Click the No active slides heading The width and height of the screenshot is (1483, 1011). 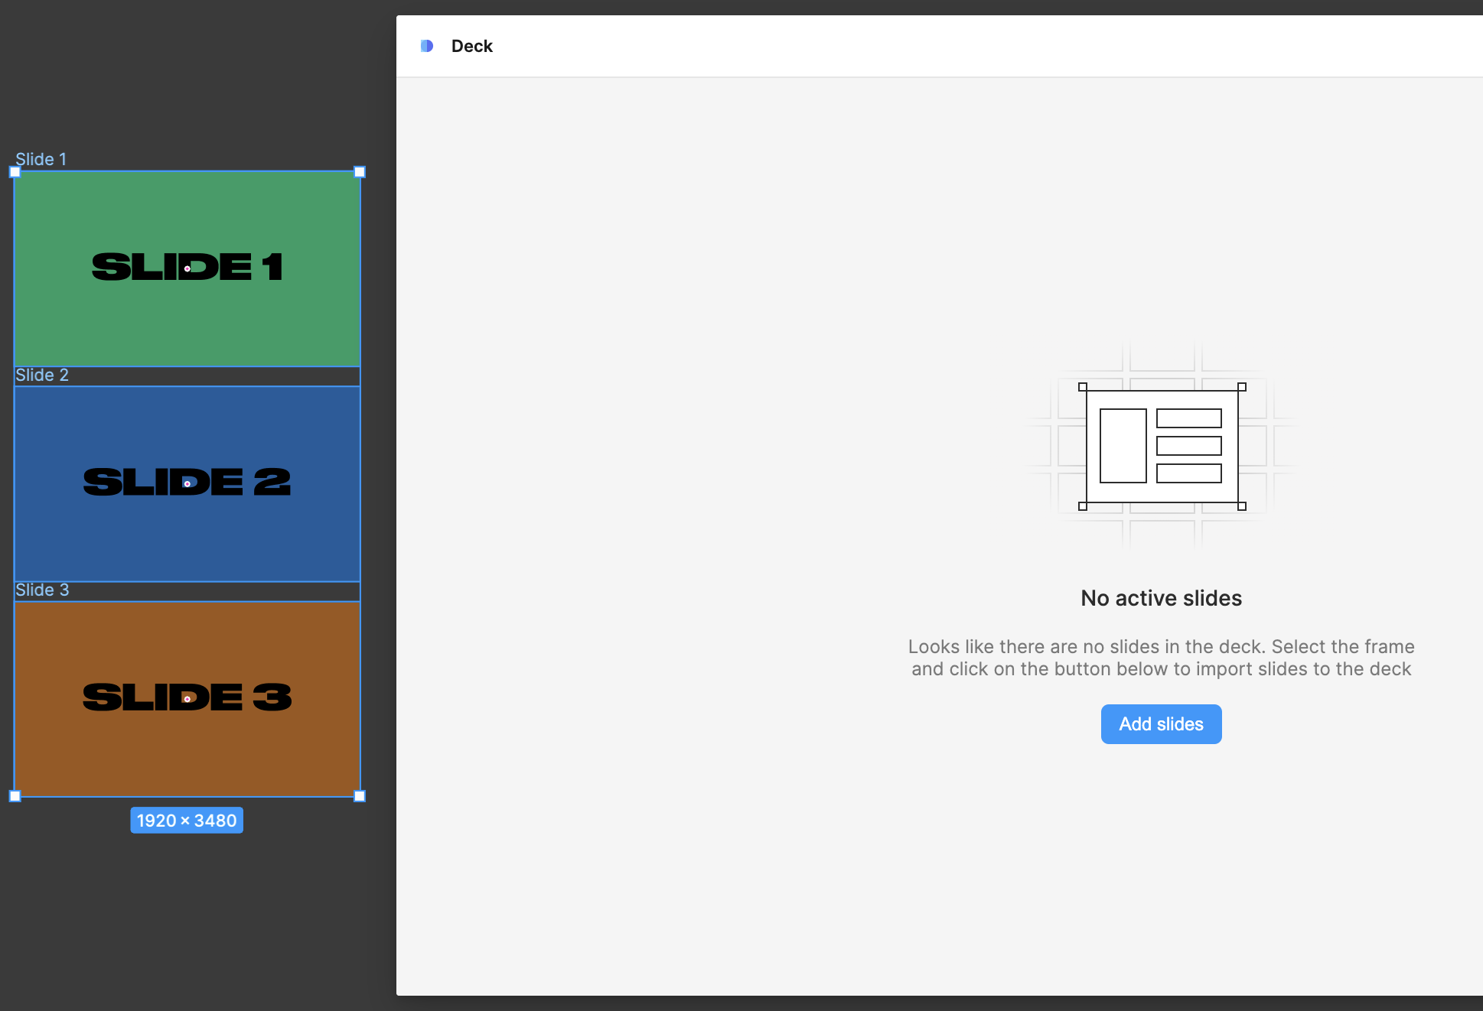click(1161, 598)
